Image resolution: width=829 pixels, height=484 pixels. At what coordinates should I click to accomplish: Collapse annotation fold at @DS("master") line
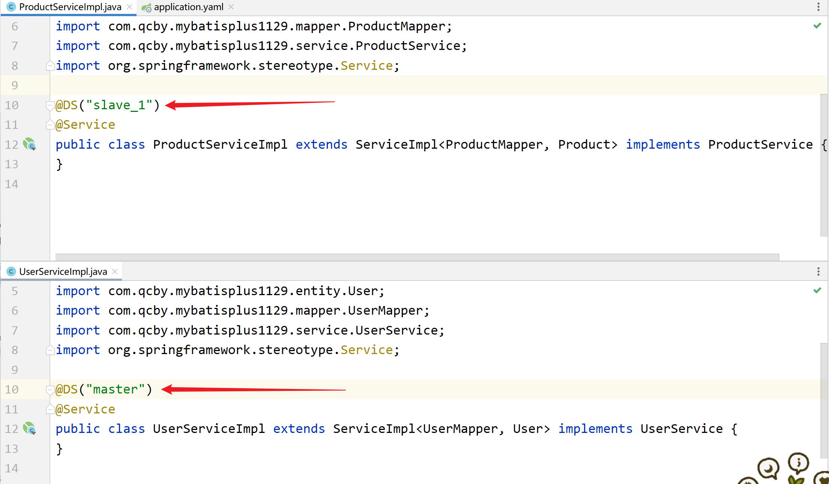[50, 390]
